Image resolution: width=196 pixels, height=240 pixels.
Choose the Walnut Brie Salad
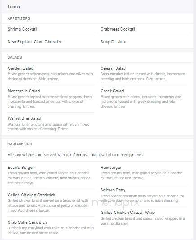coord(24,118)
